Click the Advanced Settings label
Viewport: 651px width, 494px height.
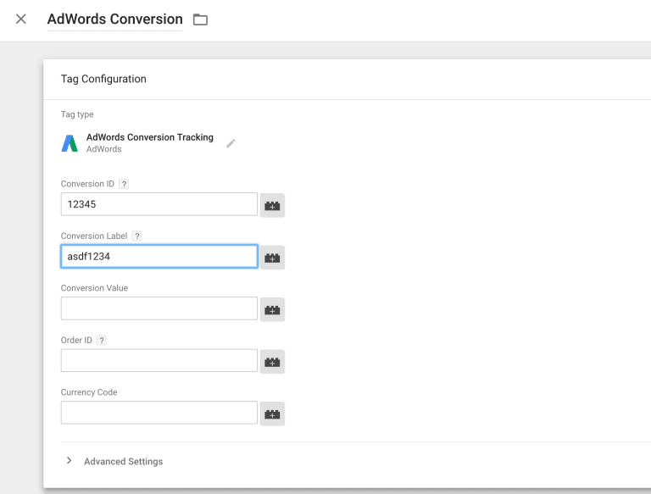coord(123,462)
